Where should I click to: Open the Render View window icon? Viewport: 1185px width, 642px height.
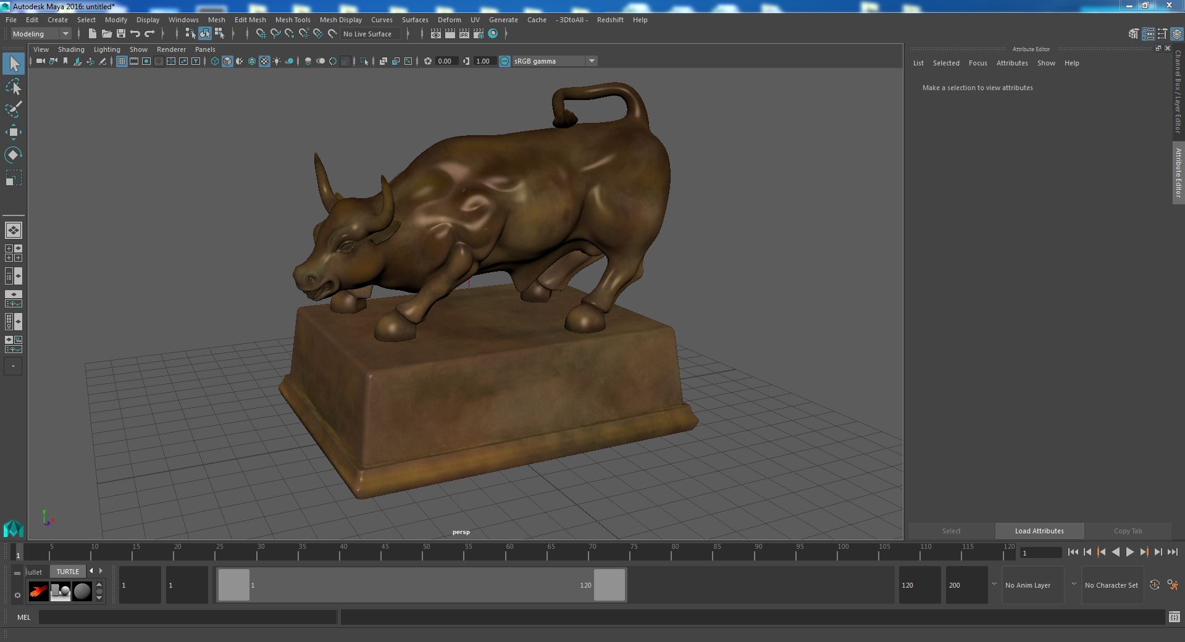436,34
